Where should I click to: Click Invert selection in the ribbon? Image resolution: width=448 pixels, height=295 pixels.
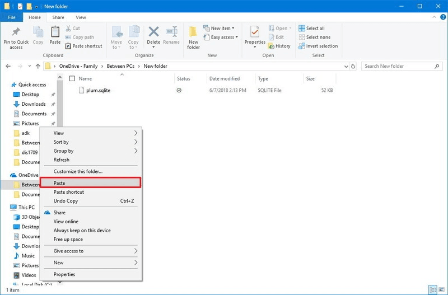pos(318,46)
